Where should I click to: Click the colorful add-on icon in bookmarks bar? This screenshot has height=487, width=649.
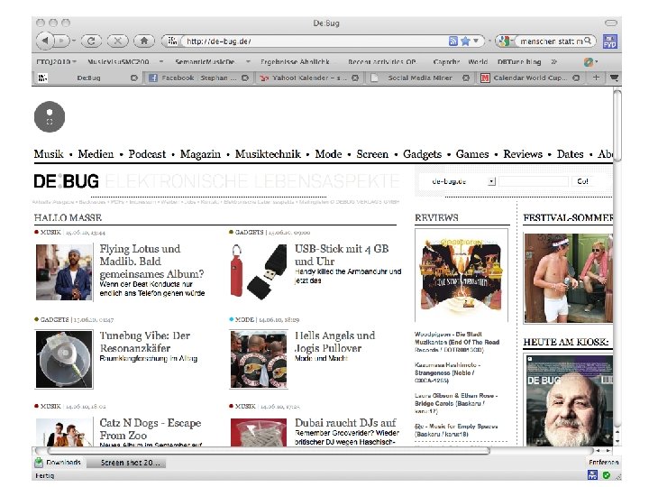588,62
